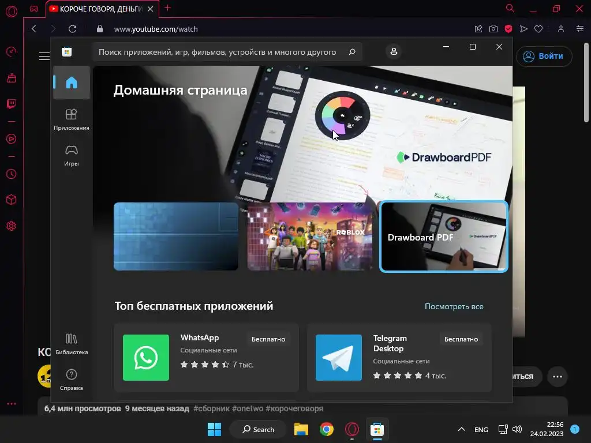Click the taskbar Search box
The width and height of the screenshot is (591, 443).
point(258,429)
